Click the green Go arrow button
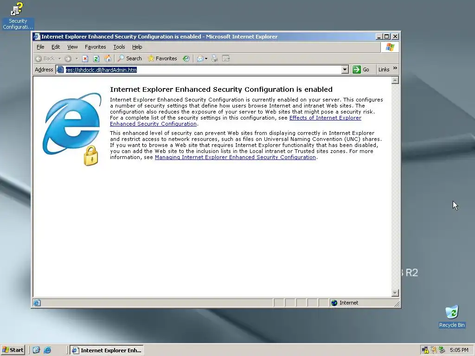Screen dimensions: 475x356 coord(357,70)
